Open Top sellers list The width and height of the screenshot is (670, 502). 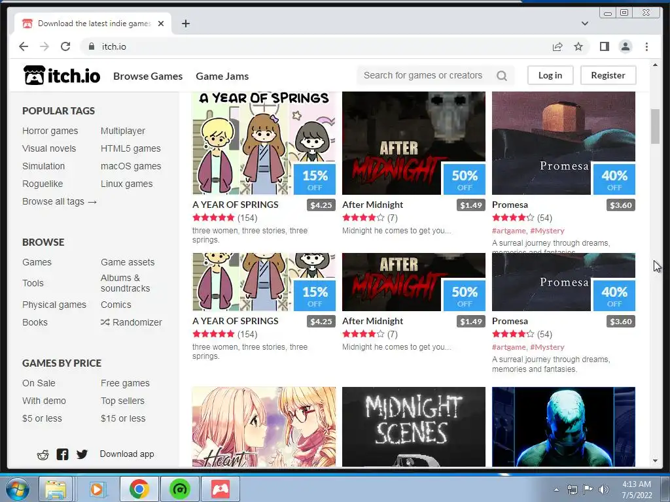(x=122, y=401)
